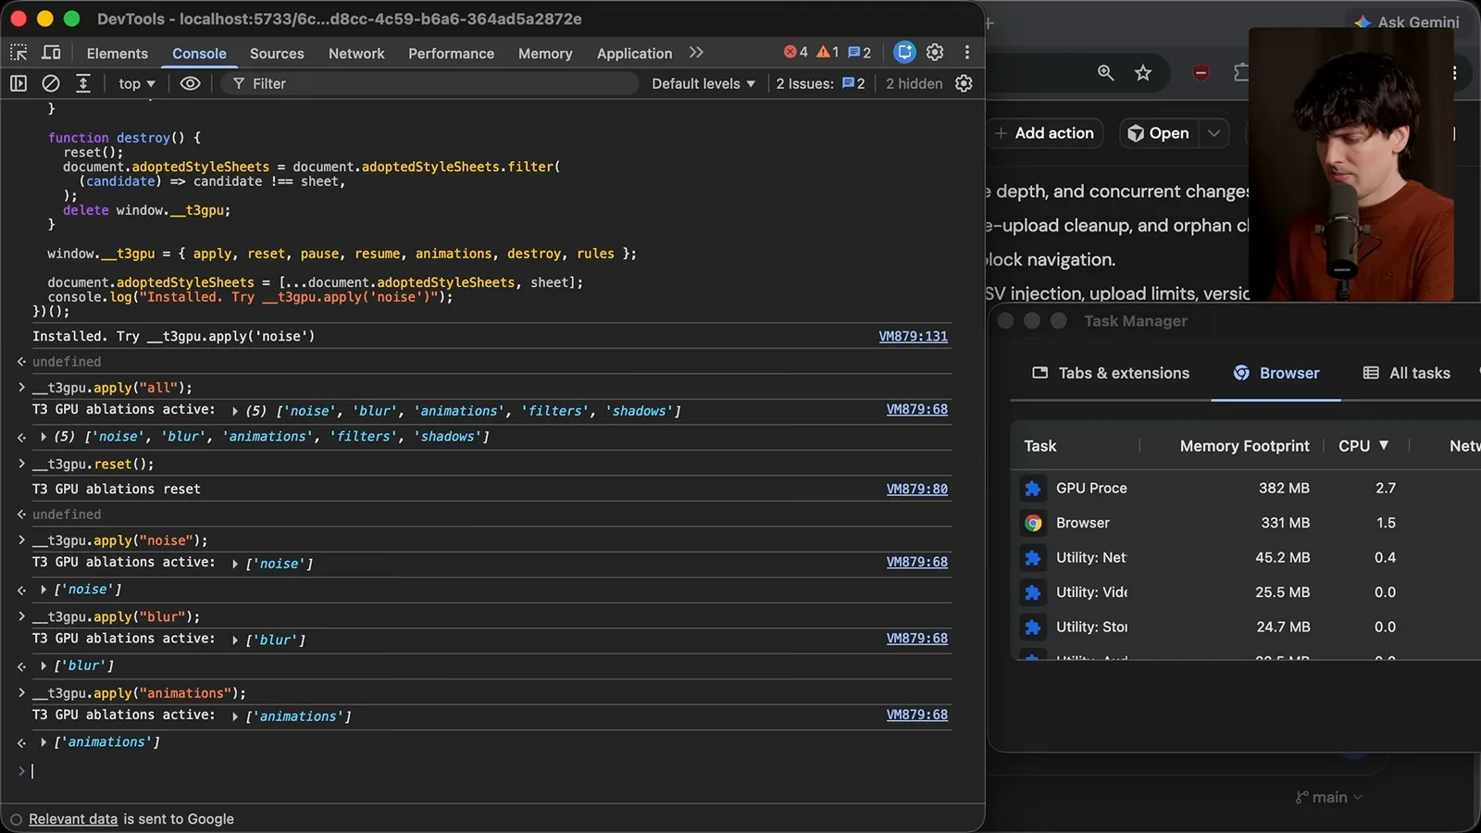Screen dimensions: 1481x833
Task: Clear the console with the clear icon
Action: (51, 83)
